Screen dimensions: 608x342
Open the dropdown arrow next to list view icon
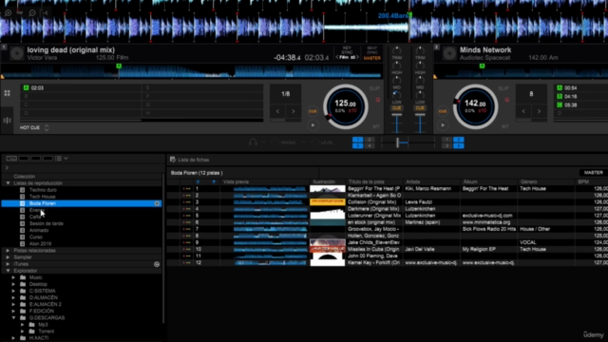click(x=66, y=159)
